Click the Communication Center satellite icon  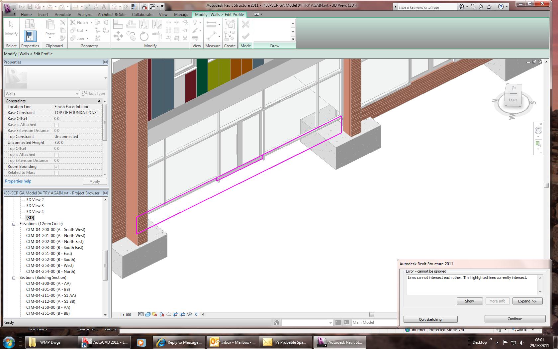(481, 7)
